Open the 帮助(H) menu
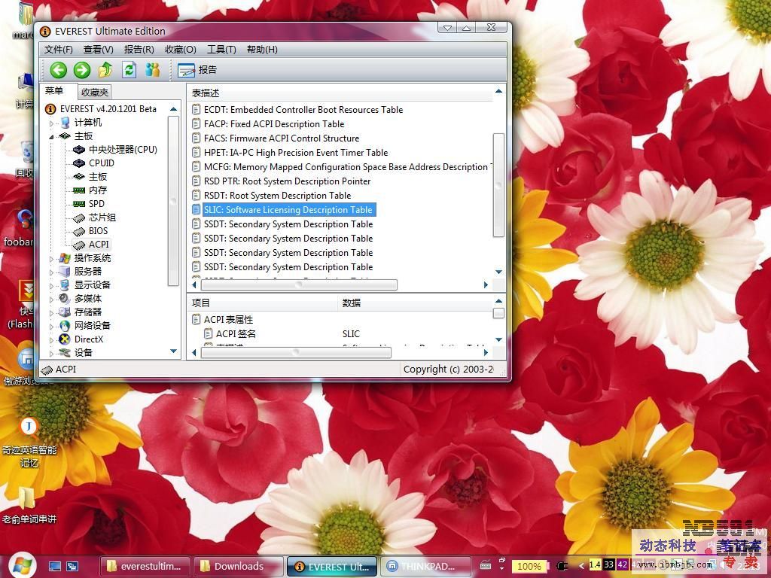771x578 pixels. pos(262,50)
